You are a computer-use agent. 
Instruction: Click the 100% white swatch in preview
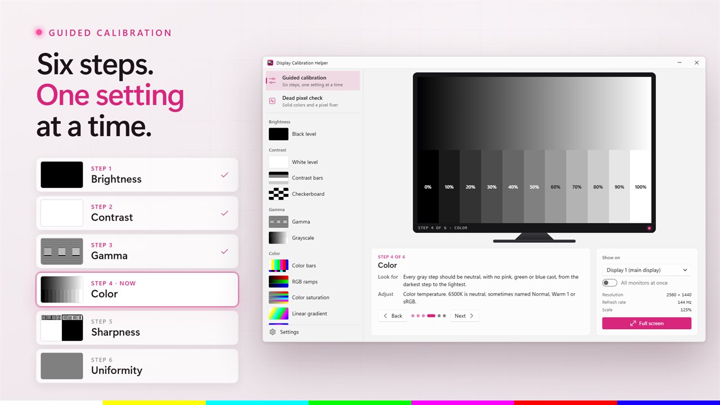pyautogui.click(x=640, y=187)
